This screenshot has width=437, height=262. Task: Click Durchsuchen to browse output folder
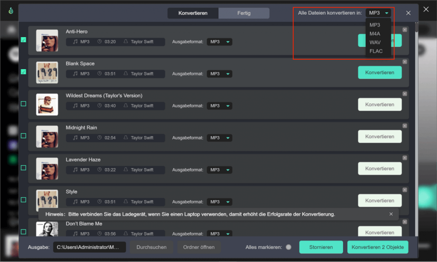[x=151, y=247]
